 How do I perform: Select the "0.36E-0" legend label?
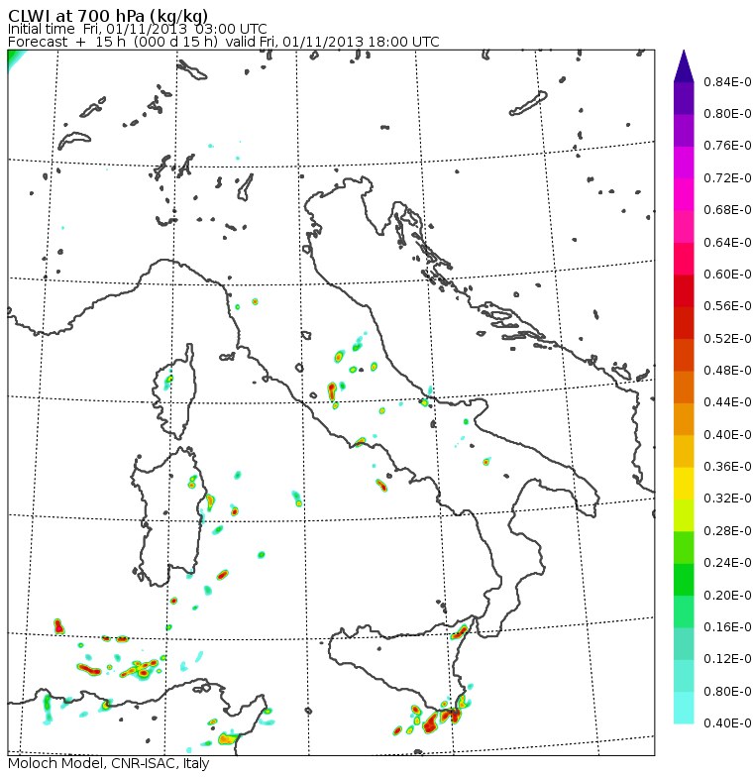727,466
